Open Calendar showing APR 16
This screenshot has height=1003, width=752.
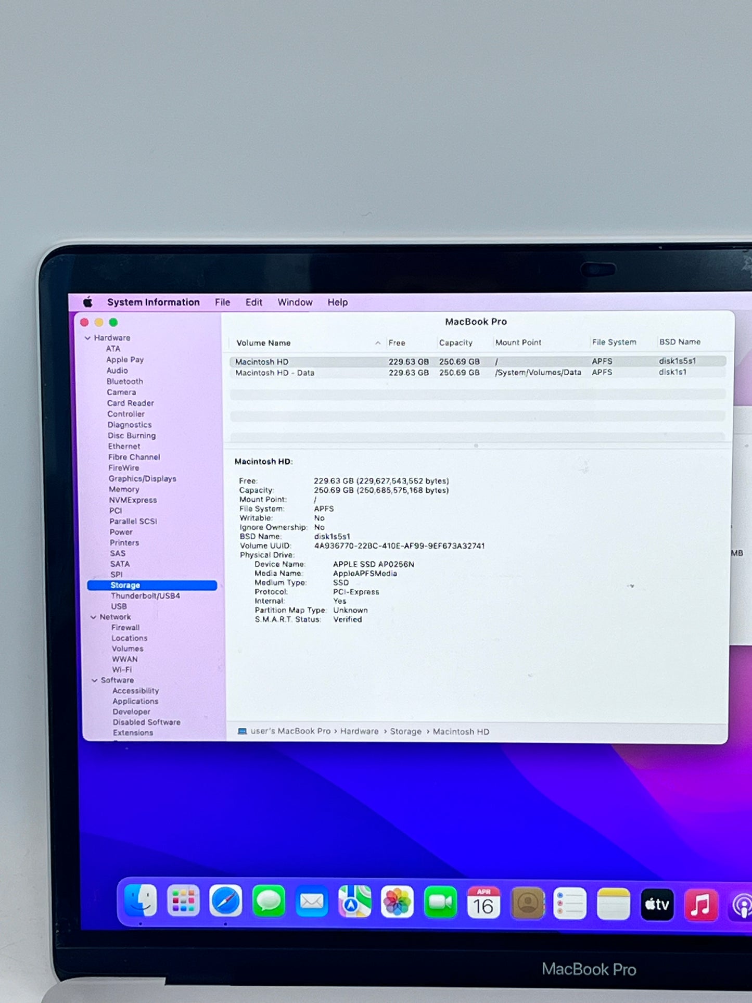[483, 903]
